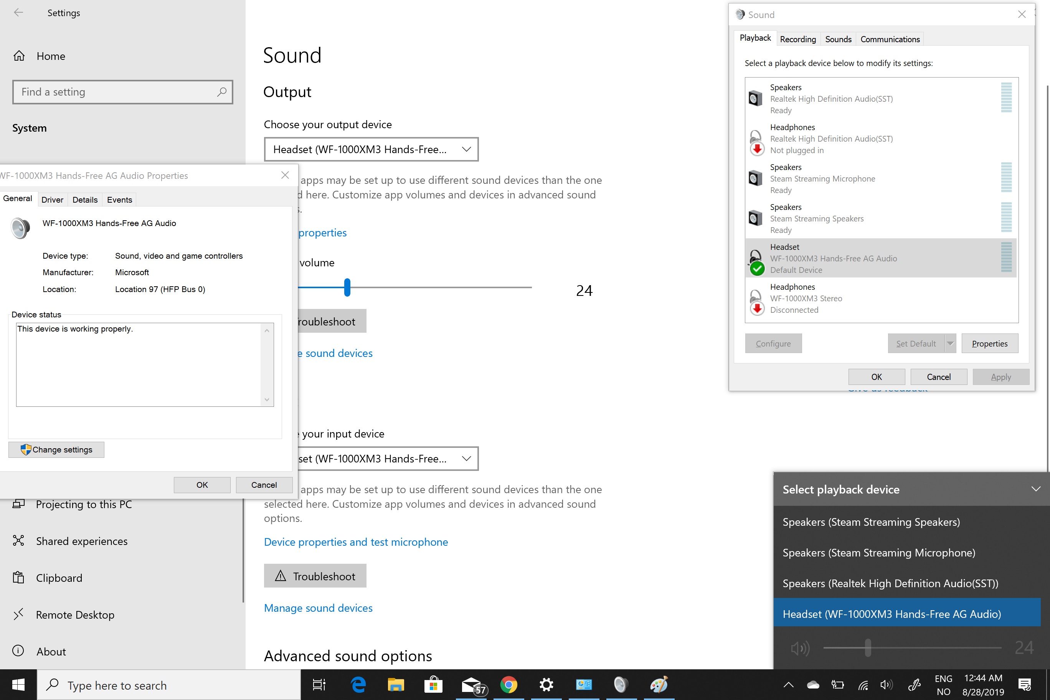The height and width of the screenshot is (700, 1050).
Task: Click Cancel in Sound dialog
Action: 938,377
